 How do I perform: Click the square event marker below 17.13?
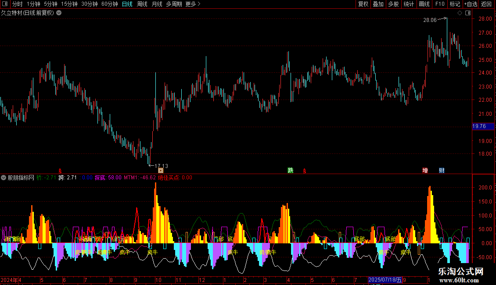click(x=161, y=171)
